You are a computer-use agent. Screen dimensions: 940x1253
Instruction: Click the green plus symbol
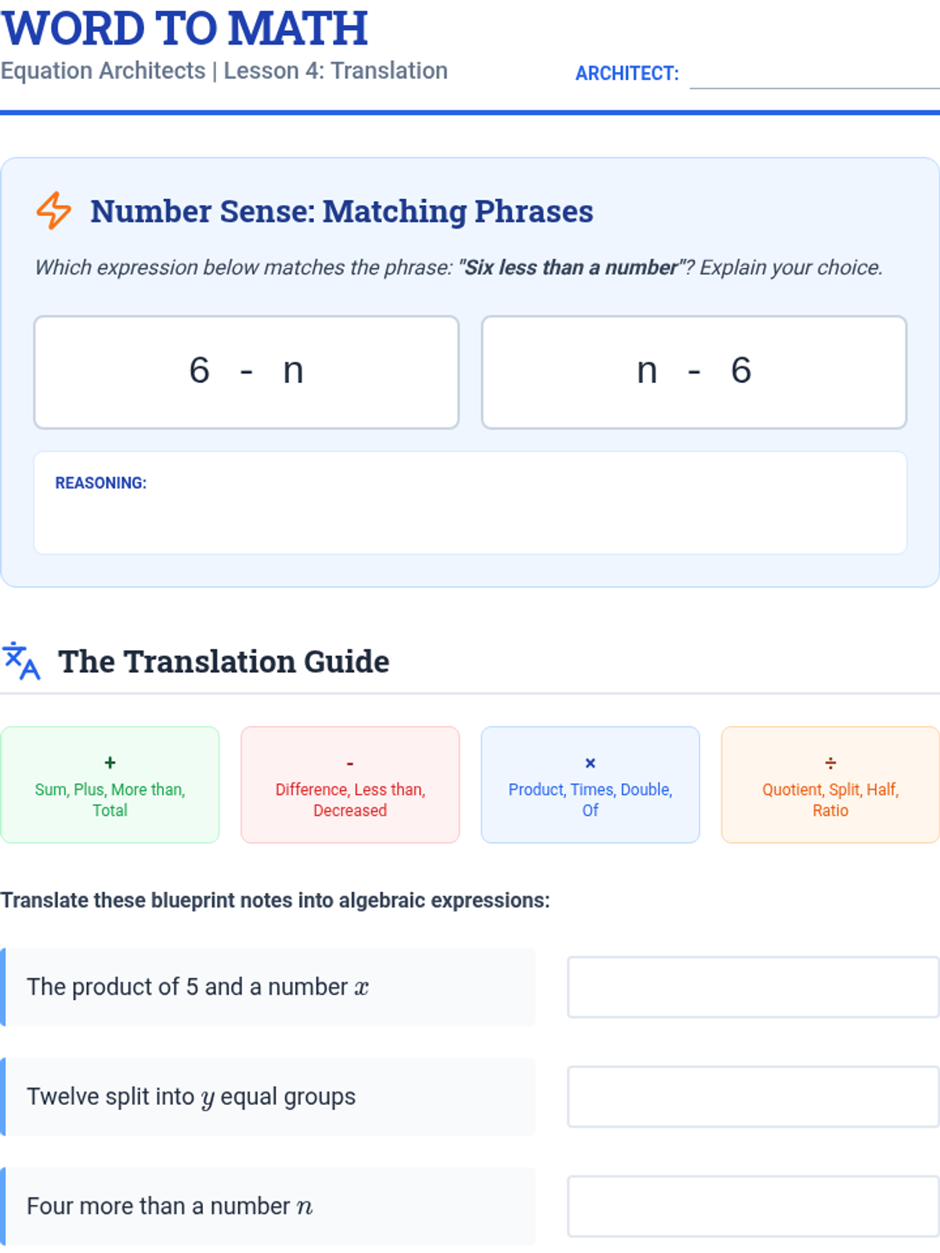point(110,762)
